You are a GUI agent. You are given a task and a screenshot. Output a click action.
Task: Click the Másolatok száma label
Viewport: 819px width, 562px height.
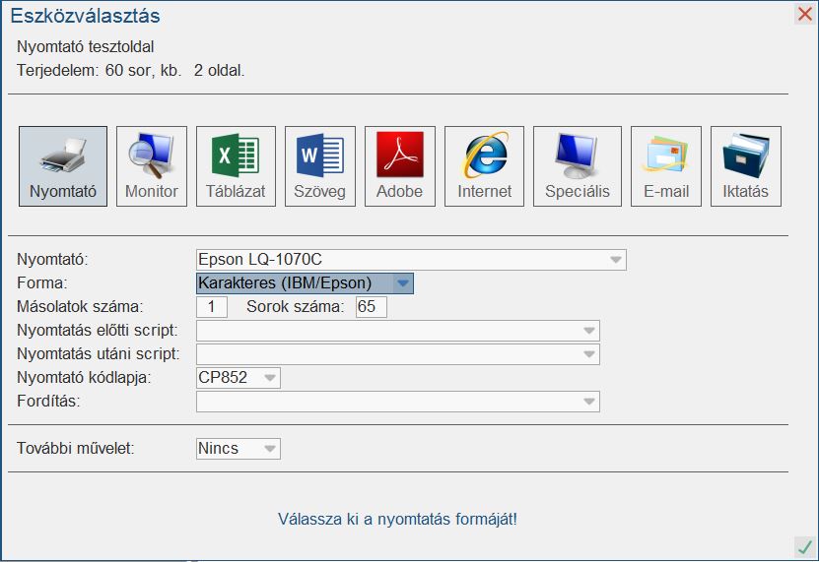80,306
